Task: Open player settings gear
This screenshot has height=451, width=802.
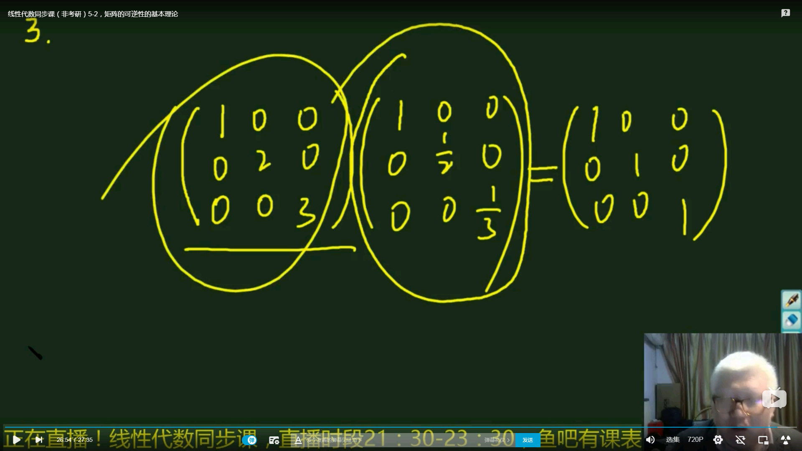Action: (x=718, y=440)
